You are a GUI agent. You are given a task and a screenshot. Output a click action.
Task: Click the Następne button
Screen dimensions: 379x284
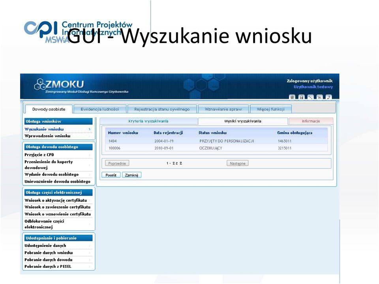point(238,163)
